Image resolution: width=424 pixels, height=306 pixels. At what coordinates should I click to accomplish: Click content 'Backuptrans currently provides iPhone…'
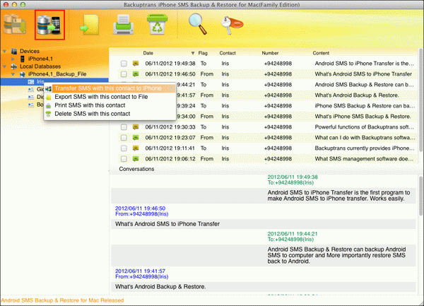click(x=365, y=148)
